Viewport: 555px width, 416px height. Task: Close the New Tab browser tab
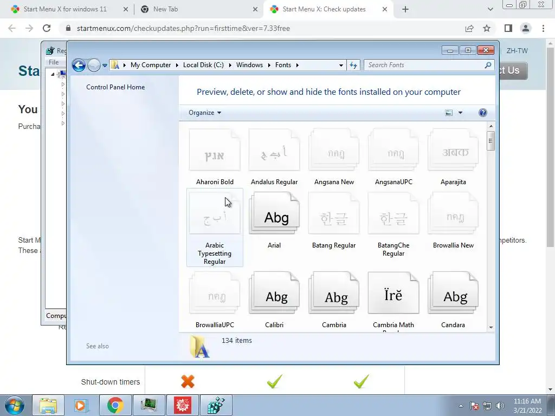[x=255, y=10]
